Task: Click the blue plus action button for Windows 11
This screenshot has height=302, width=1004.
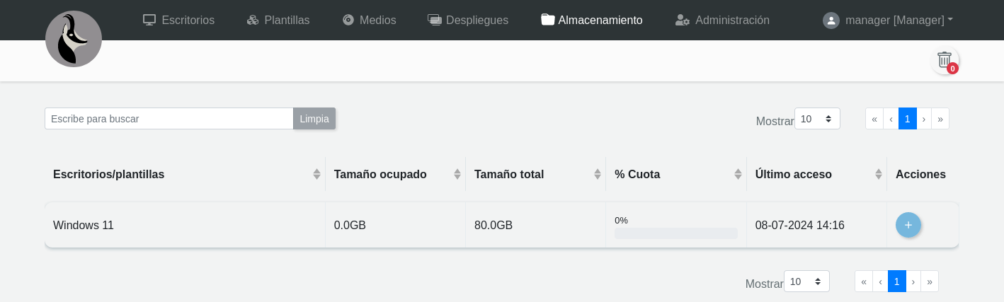Action: point(908,225)
